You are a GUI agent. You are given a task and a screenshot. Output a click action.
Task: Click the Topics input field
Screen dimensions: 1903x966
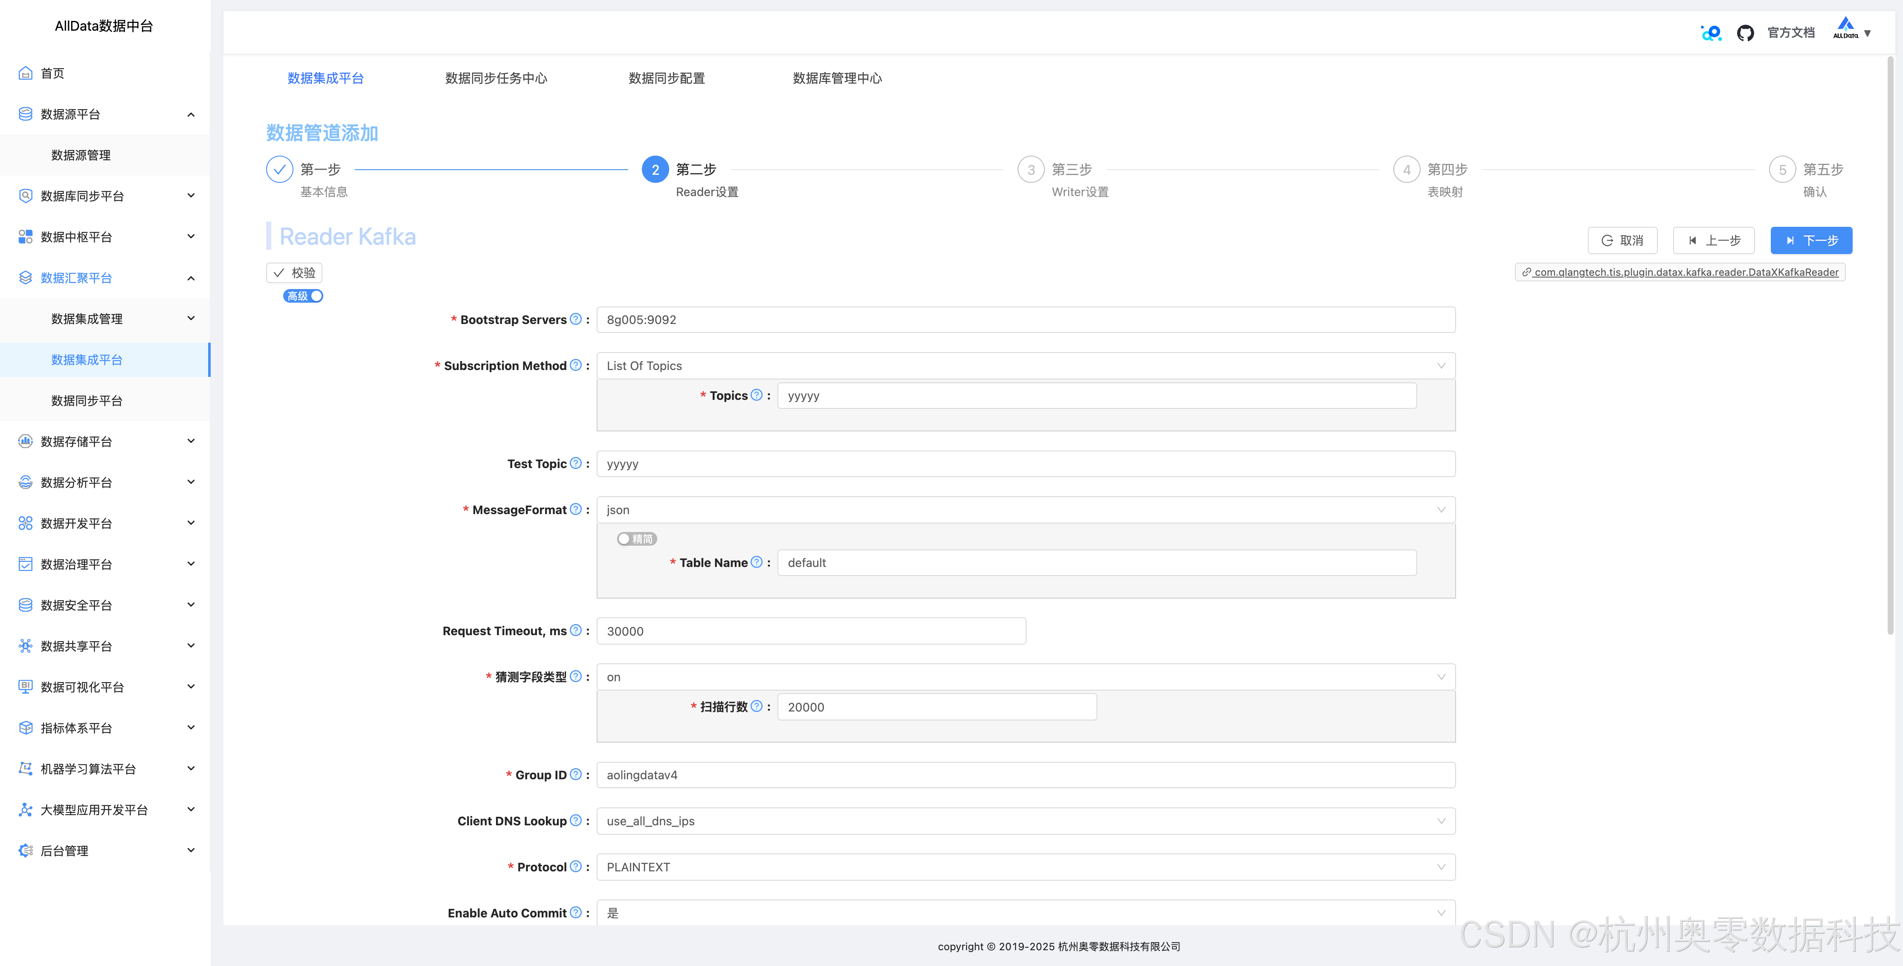pyautogui.click(x=1097, y=396)
